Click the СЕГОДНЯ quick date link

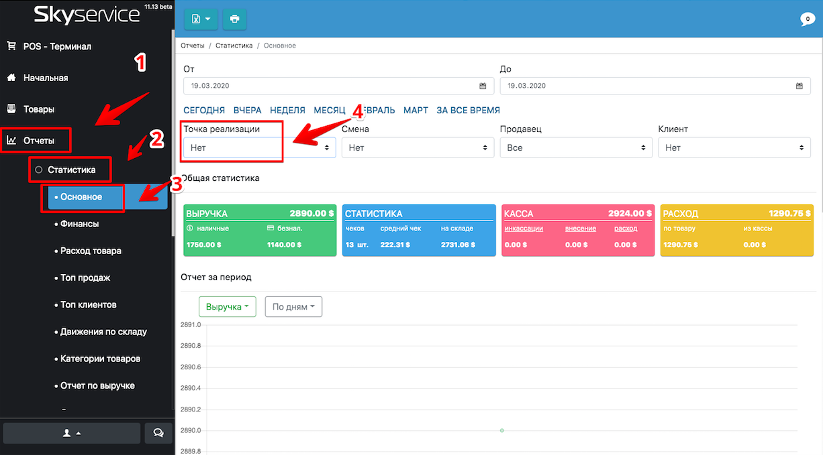pos(203,110)
